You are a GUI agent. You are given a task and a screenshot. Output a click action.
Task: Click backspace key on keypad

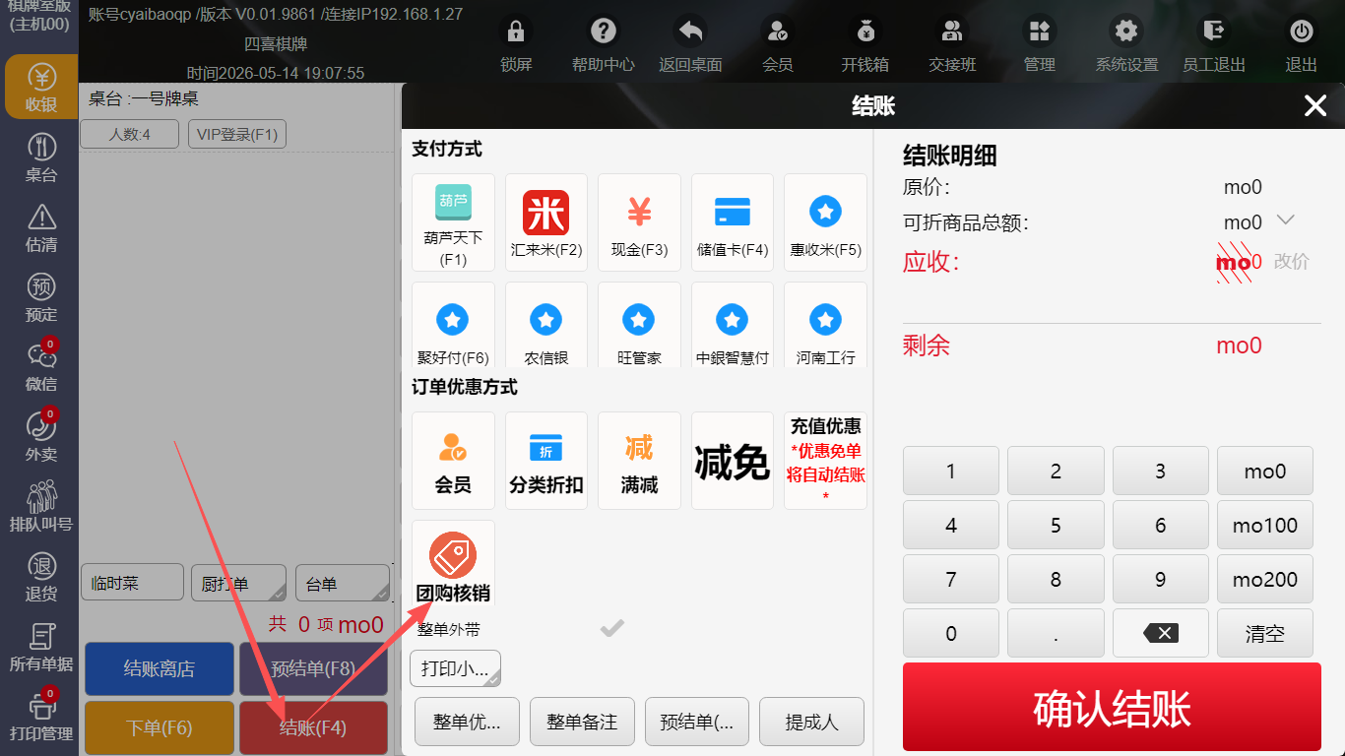(1160, 633)
